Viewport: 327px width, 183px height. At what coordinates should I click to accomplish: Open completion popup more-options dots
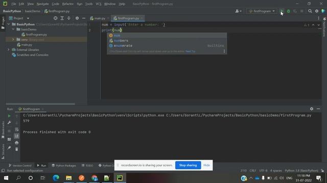coord(224,51)
